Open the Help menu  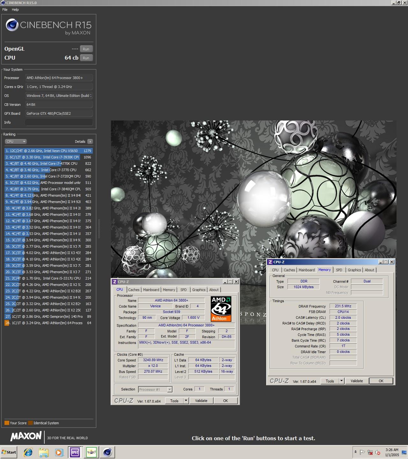pyautogui.click(x=15, y=10)
